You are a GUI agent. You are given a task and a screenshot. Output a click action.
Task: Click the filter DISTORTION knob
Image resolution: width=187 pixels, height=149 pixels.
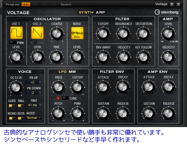point(143,34)
